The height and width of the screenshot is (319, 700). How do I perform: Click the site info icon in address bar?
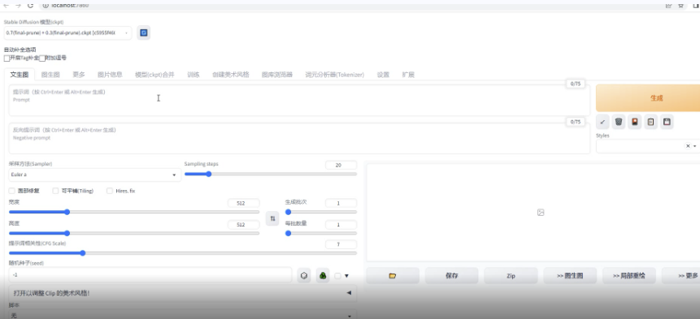[x=45, y=5]
